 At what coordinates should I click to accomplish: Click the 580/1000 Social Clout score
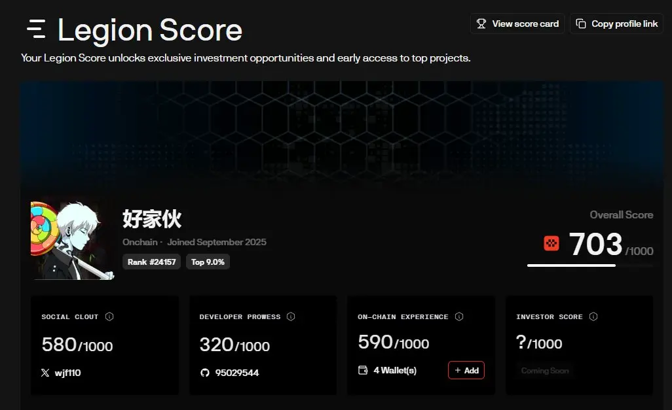[x=77, y=345]
